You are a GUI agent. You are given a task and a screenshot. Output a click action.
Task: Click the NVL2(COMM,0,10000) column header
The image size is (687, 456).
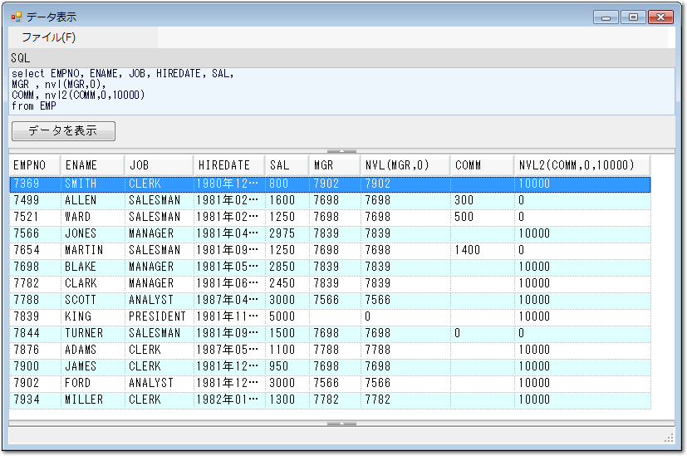click(581, 165)
